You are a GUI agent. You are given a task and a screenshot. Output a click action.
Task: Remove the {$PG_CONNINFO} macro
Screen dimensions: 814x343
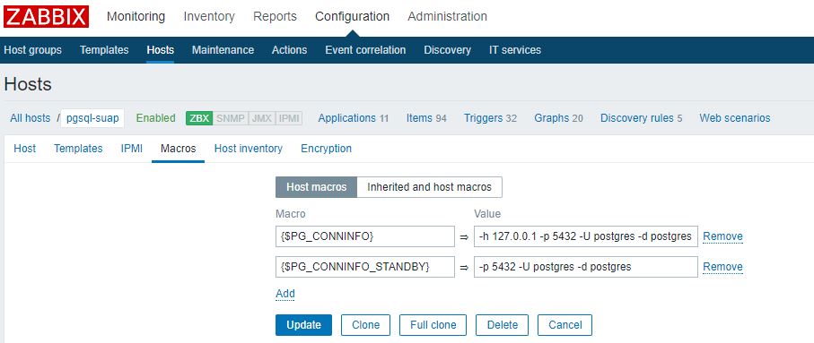722,236
